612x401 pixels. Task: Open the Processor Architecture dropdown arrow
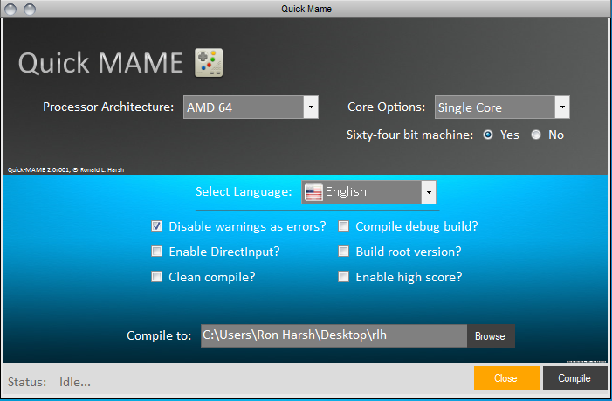point(311,107)
